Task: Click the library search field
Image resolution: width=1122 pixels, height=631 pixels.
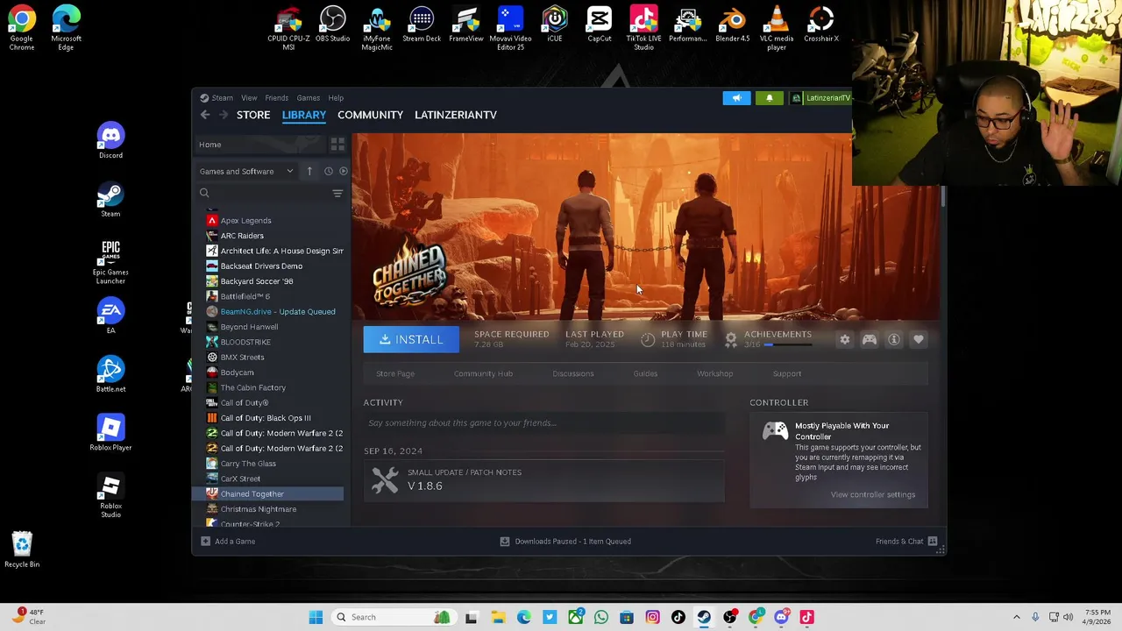Action: [x=263, y=193]
